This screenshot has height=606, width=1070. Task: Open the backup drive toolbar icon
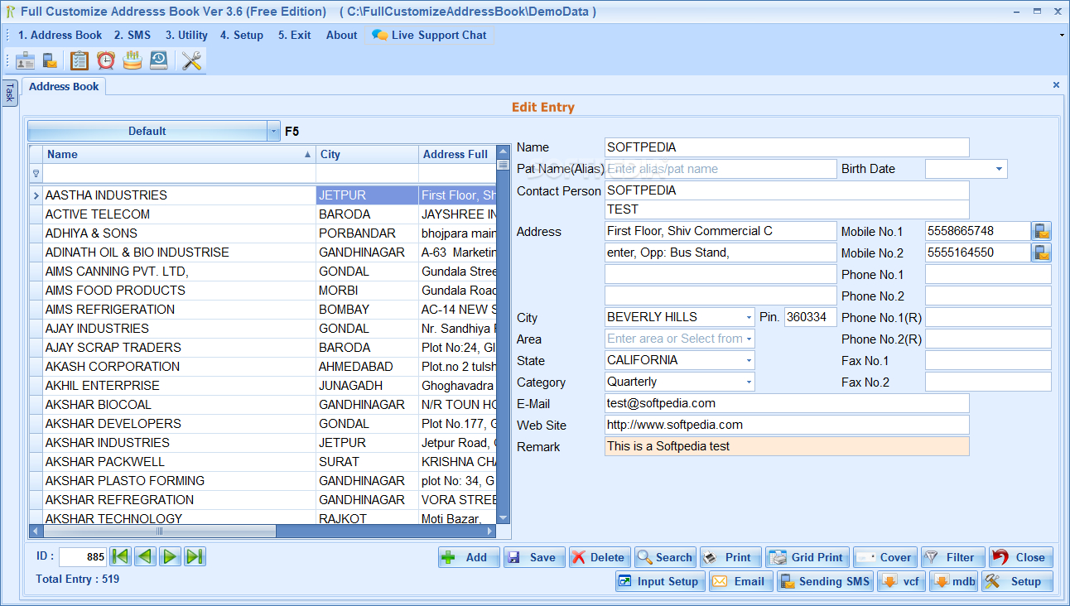pyautogui.click(x=158, y=60)
